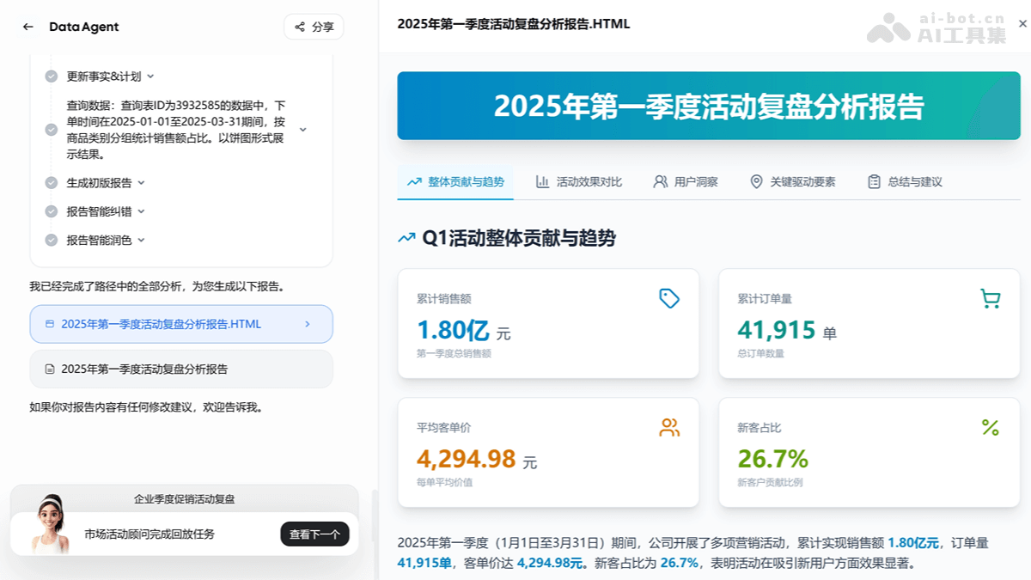Screen dimensions: 1031x580
Task: Expand the 报告智能润色 step
Action: click(140, 240)
